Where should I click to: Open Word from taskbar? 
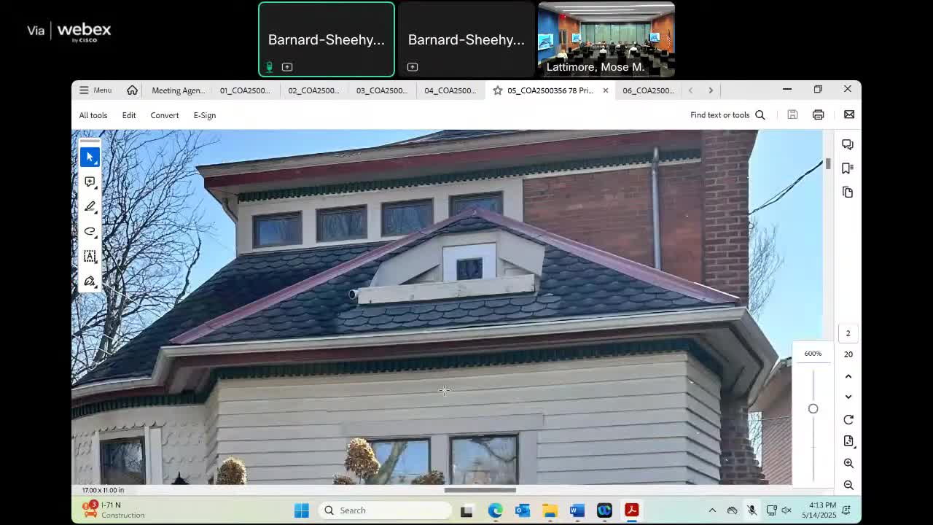[x=577, y=510]
